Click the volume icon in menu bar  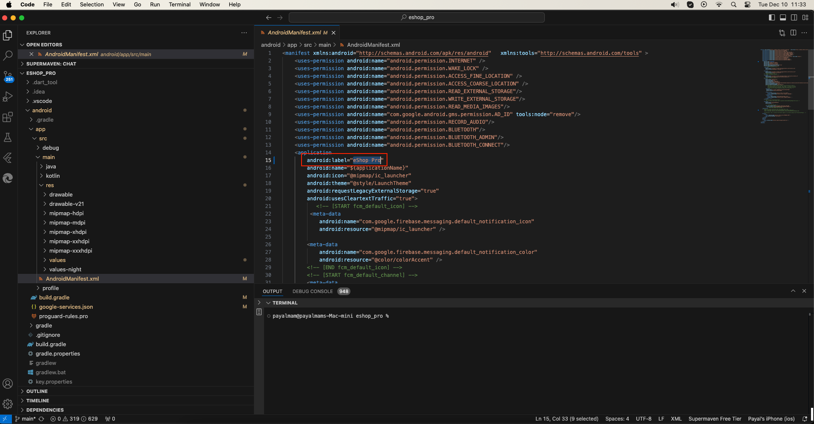(x=675, y=5)
